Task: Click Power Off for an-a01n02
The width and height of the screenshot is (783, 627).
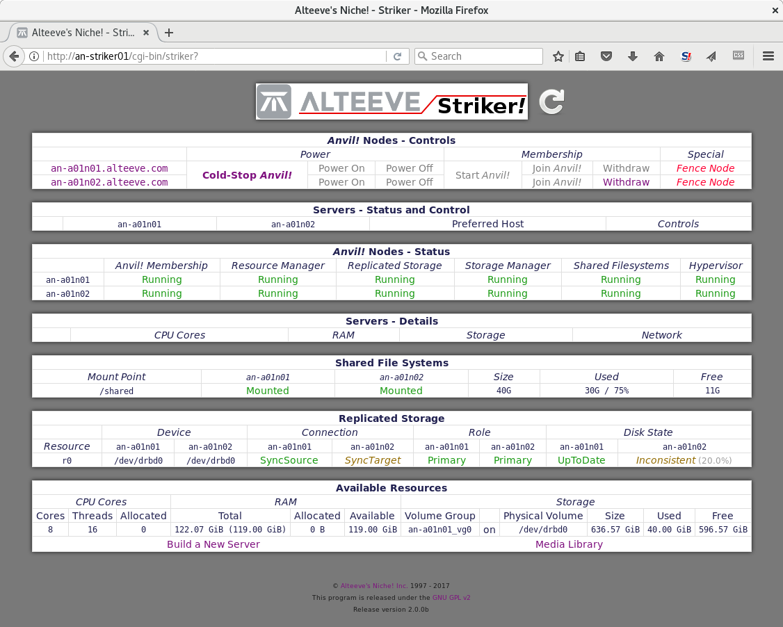Action: point(410,182)
